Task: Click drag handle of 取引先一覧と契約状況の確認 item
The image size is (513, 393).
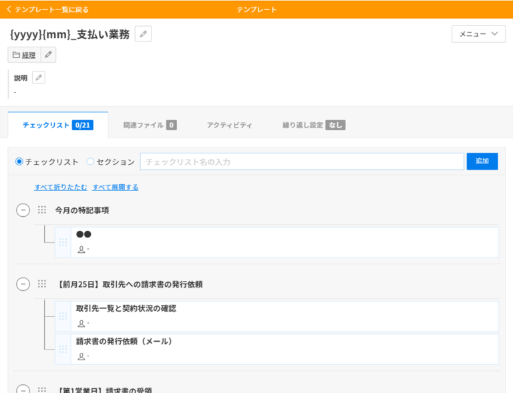Action: click(x=63, y=316)
